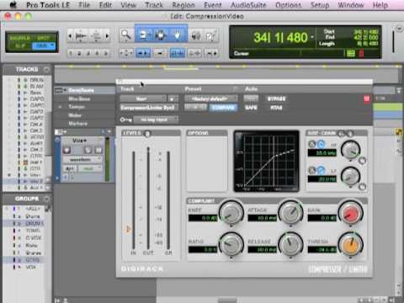
Task: Open the Compressor/Limiter Dyn3 plug-in selector
Action: point(149,108)
